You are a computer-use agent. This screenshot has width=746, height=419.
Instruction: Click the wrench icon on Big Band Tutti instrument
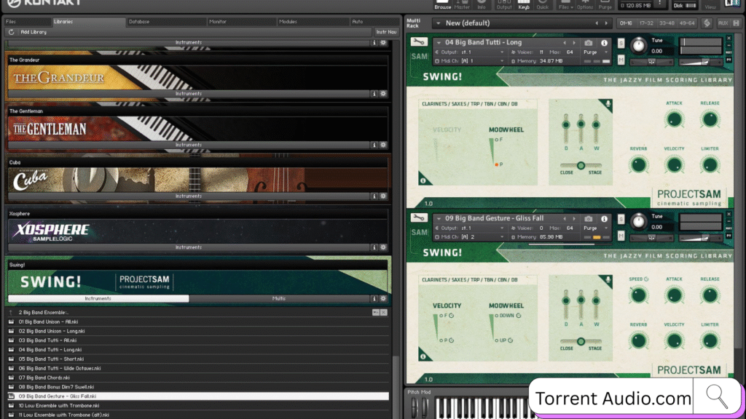(x=419, y=42)
